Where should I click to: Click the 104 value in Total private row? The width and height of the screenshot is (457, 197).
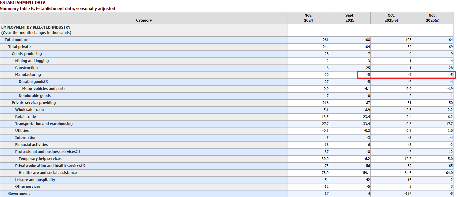click(x=367, y=47)
